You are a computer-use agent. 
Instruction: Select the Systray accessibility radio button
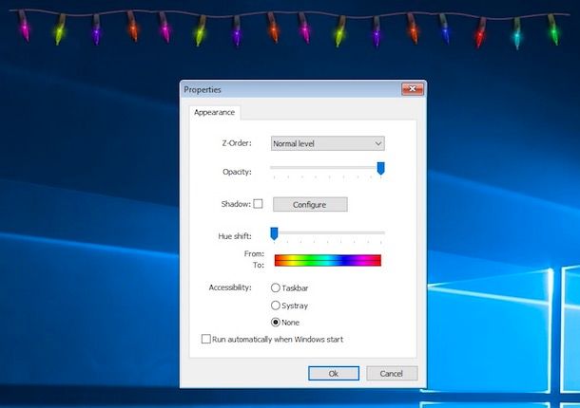[275, 306]
